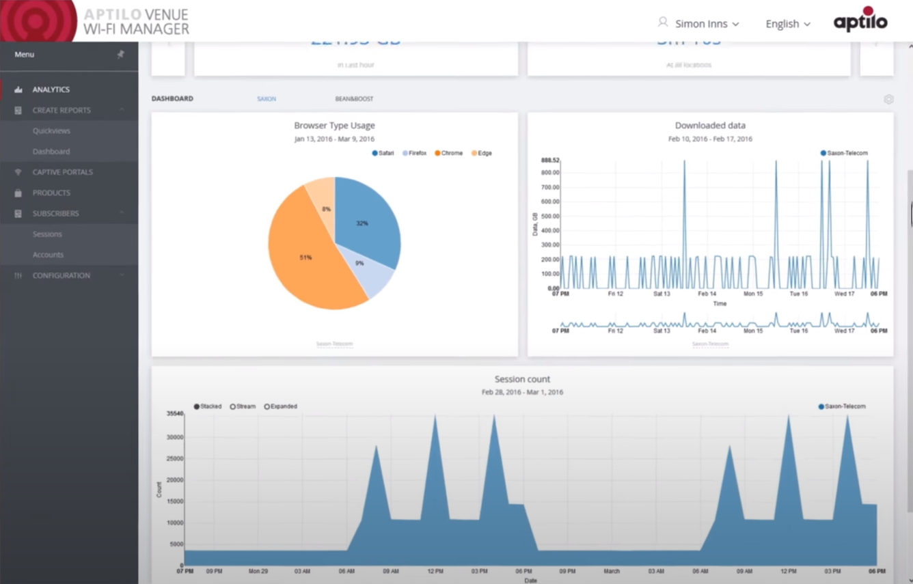This screenshot has width=913, height=584.
Task: Open Configuration via the sliders icon
Action: (18, 275)
